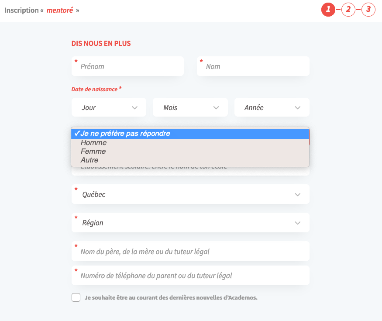Select the Homme option
Viewport: 382px width, 321px height.
(93, 143)
